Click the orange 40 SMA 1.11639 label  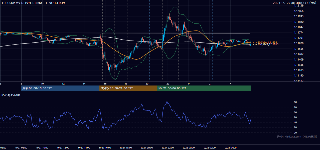pyautogui.click(x=265, y=42)
